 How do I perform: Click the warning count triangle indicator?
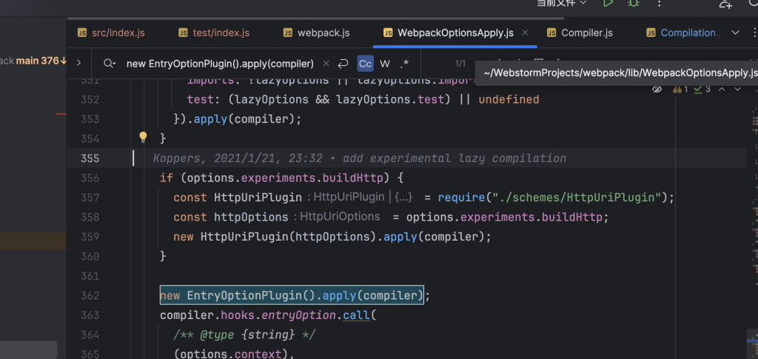pyautogui.click(x=680, y=90)
